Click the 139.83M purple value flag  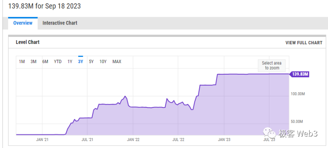click(299, 74)
